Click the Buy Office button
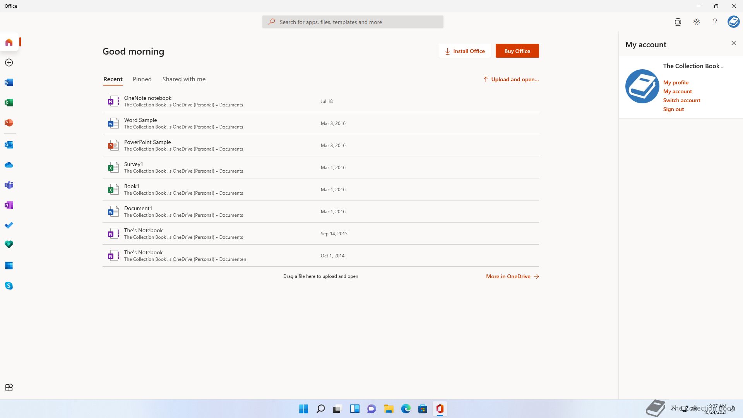743x418 pixels. pyautogui.click(x=517, y=51)
